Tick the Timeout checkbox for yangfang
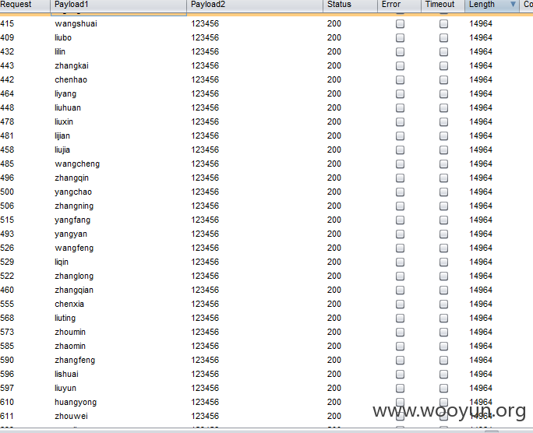The height and width of the screenshot is (433, 533). pyautogui.click(x=443, y=220)
